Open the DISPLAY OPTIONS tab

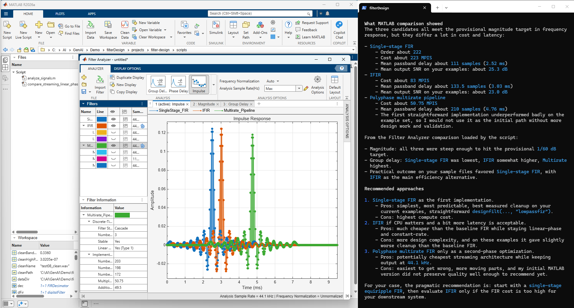tap(127, 69)
